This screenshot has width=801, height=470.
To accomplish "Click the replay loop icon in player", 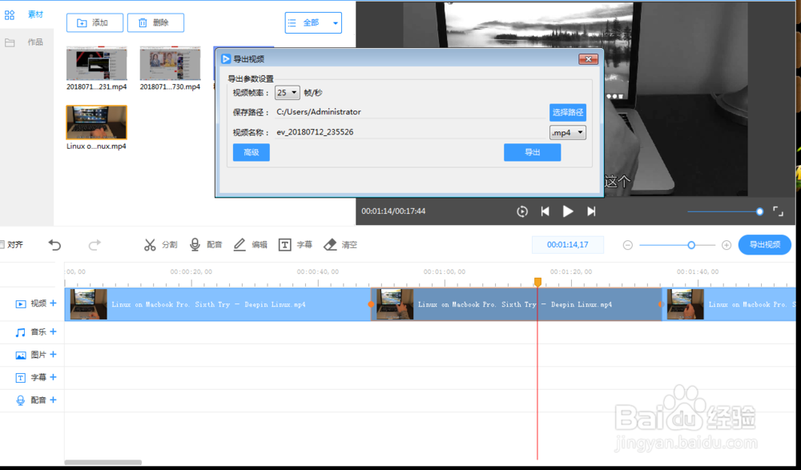I will [522, 211].
